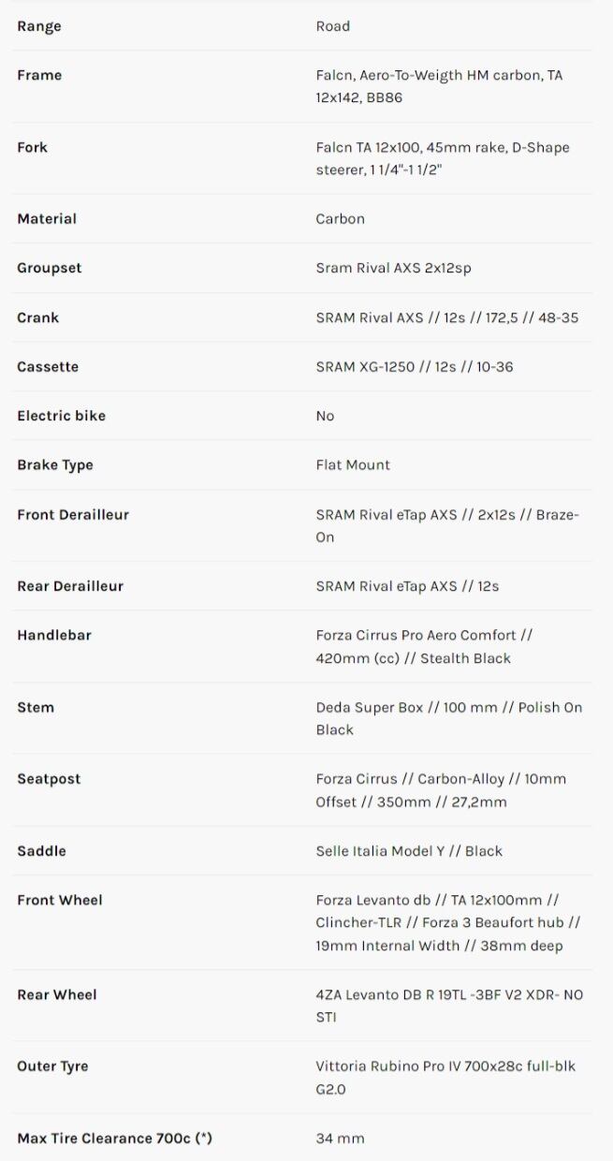
Task: Click the Front Derailleur label
Action: coord(73,514)
